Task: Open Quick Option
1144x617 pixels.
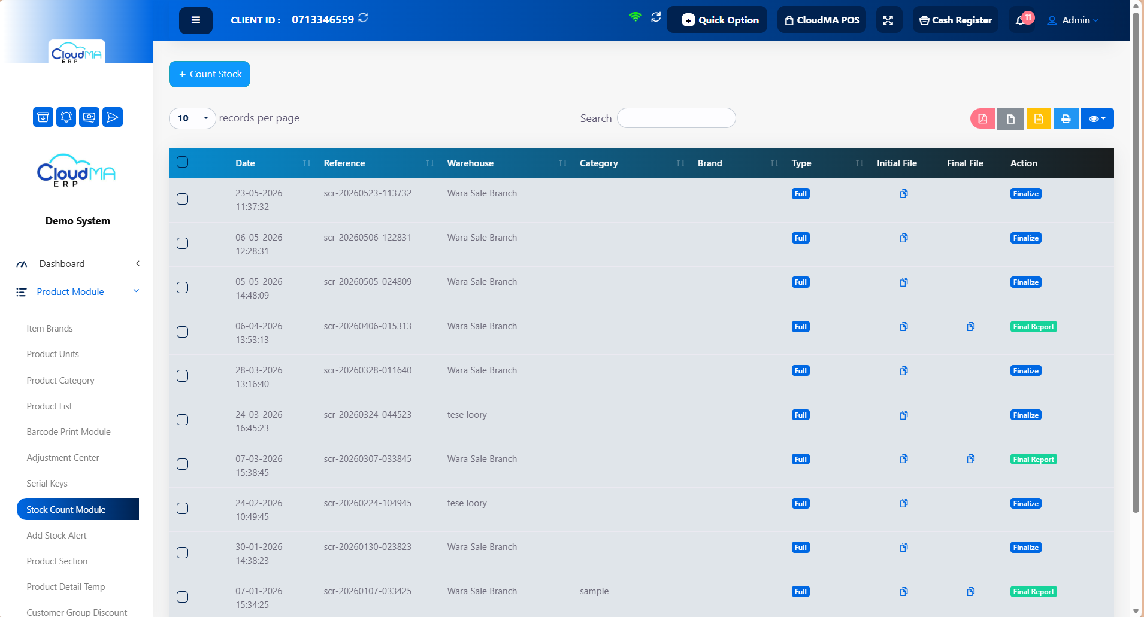Action: pos(717,20)
